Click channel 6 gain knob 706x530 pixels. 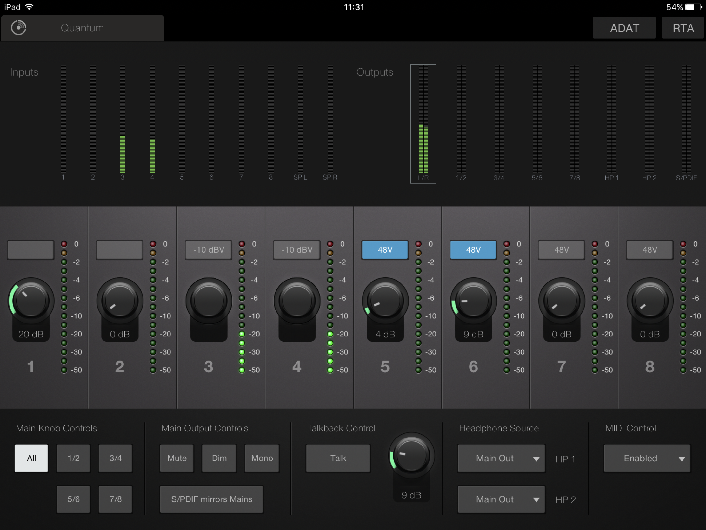click(x=474, y=301)
